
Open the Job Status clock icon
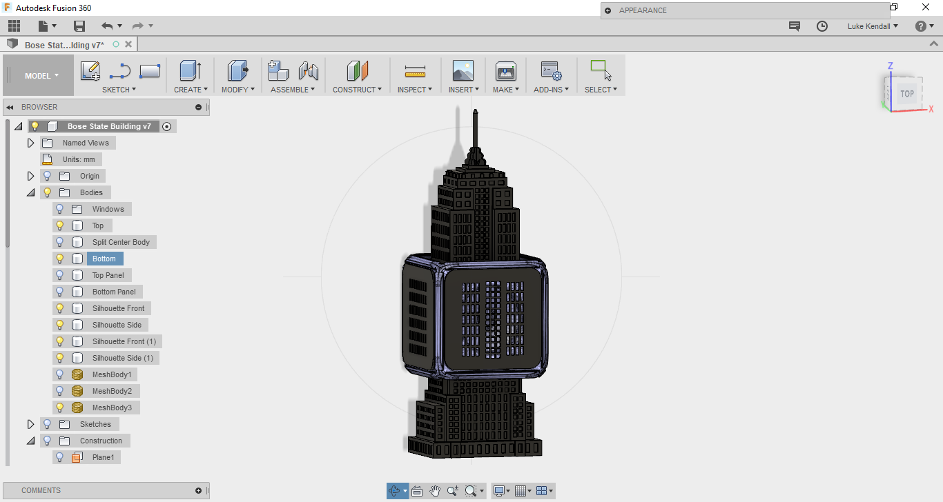coord(822,26)
